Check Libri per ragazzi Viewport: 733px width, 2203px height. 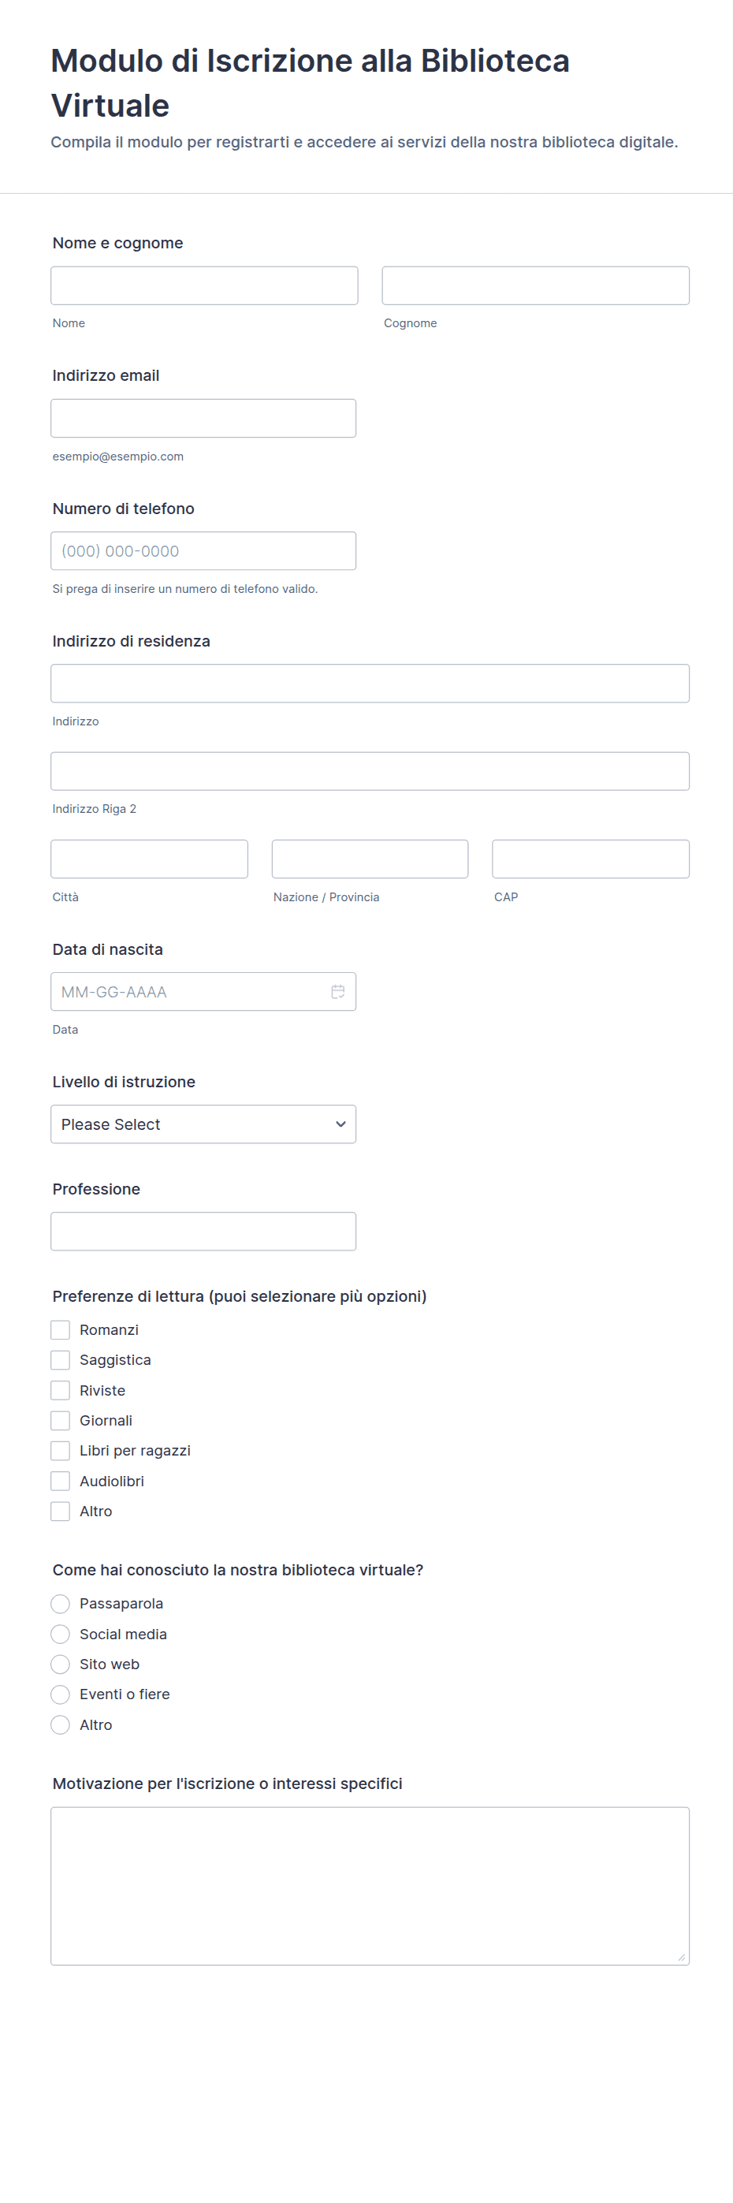click(61, 1449)
